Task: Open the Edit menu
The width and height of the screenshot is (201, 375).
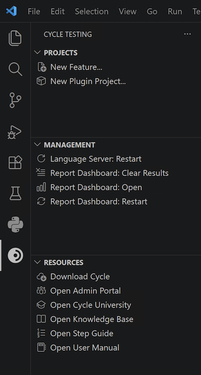Action: point(57,11)
